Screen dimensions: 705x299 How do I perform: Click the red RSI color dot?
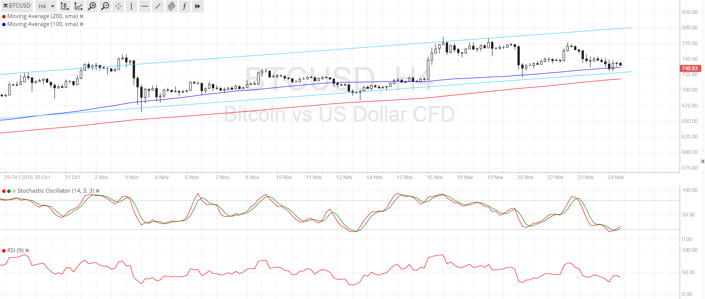click(x=4, y=251)
